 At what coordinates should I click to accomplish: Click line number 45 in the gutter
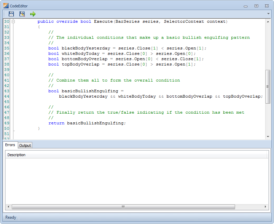click(7, 102)
